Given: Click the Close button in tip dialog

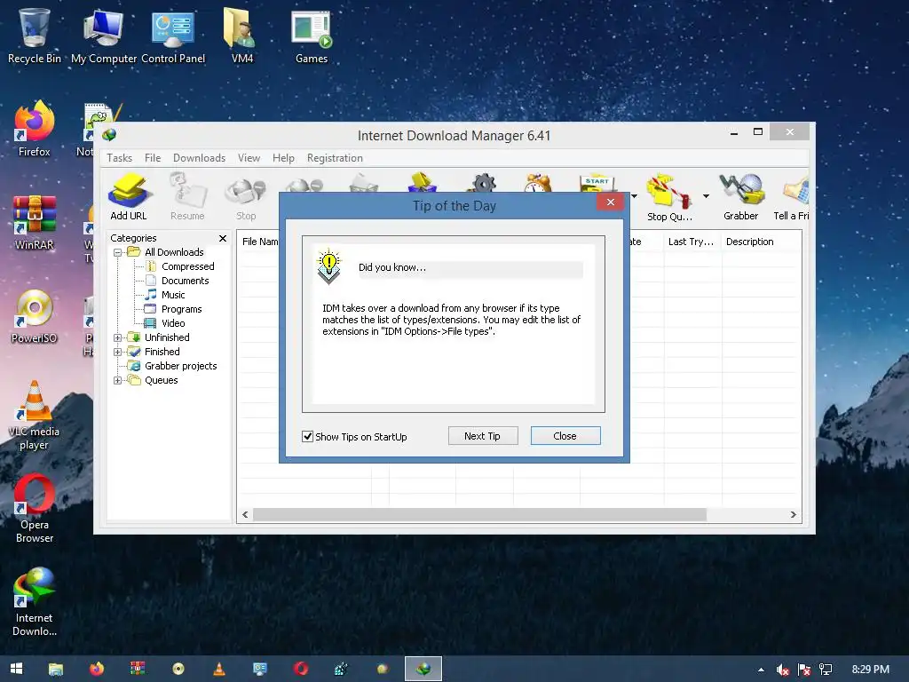Looking at the screenshot, I should coord(565,435).
